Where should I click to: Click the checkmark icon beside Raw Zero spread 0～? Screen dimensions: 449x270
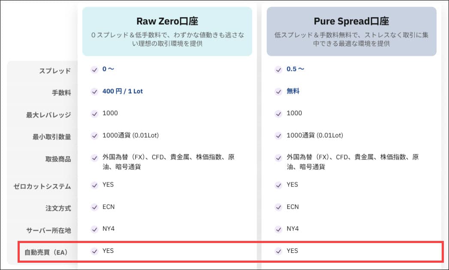pyautogui.click(x=94, y=69)
